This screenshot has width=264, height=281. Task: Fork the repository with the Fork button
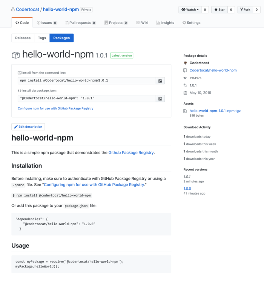245,10
